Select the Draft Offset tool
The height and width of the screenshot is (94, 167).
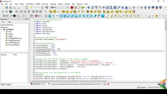[x=96, y=8]
